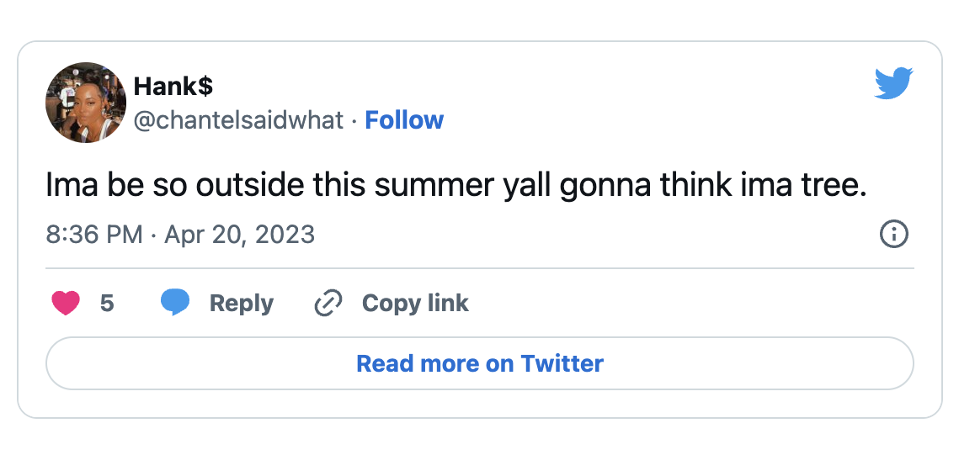Follow @chantelsaidwhat via the Follow link
This screenshot has height=476, width=959.
[x=404, y=120]
